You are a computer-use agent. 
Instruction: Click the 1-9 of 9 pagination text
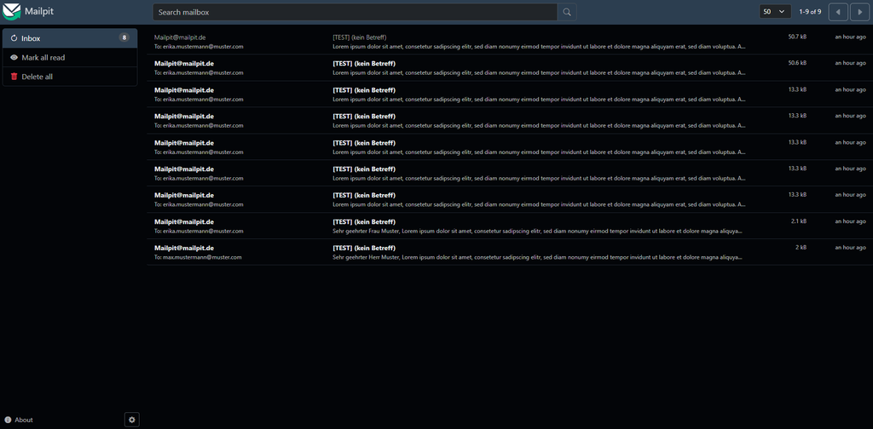(810, 12)
